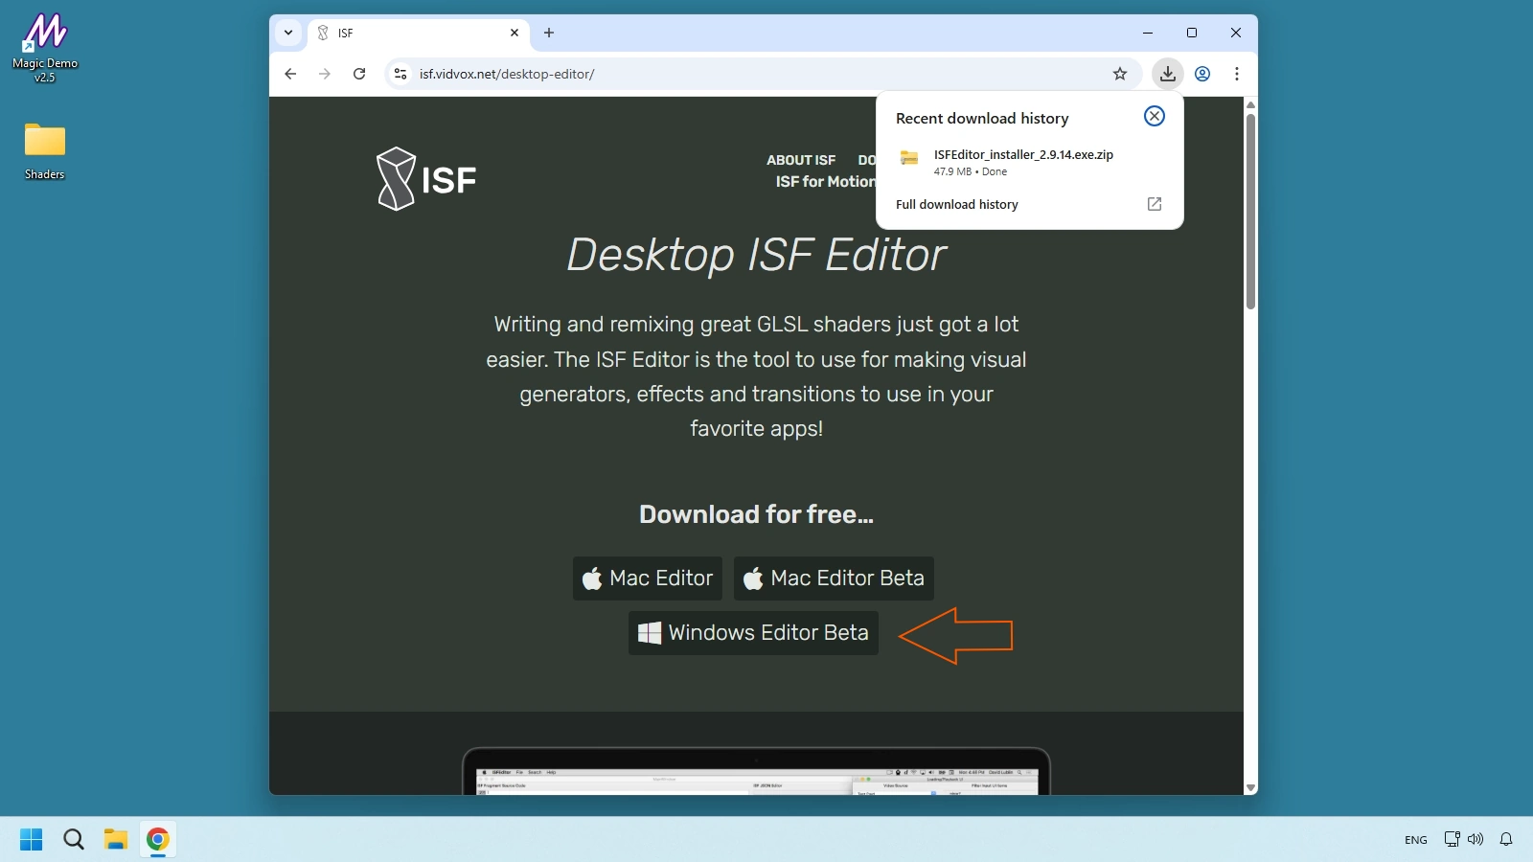Screen dimensions: 1533x862
Task: Click the scrollbar down arrow
Action: pyautogui.click(x=1250, y=787)
